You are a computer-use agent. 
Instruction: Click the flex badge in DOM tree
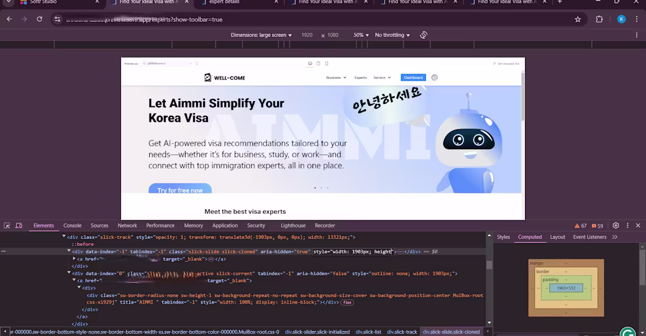point(347,302)
